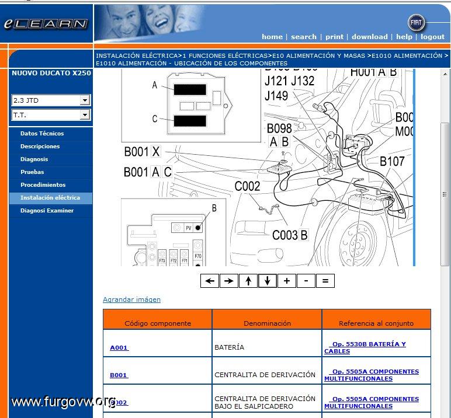Click E10 ALIMENTACIÓN Y MASAS breadcrumb
This screenshot has height=418, width=451.
pyautogui.click(x=319, y=56)
